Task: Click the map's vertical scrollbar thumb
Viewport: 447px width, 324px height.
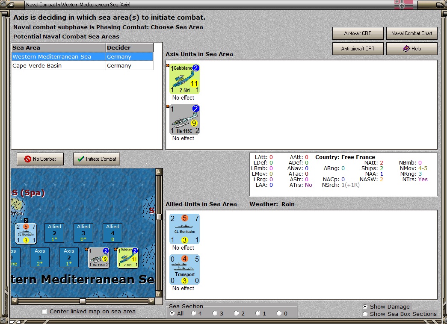Action: (x=159, y=217)
